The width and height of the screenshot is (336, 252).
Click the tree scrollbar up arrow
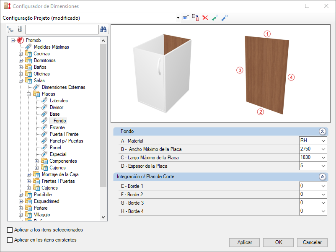pyautogui.click(x=103, y=41)
